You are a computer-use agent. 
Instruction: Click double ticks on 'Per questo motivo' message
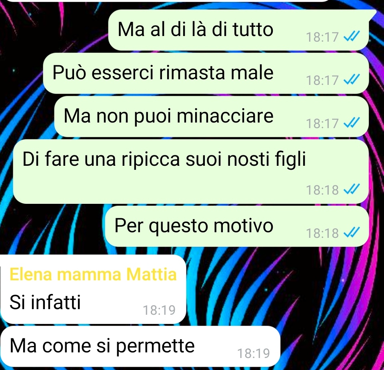(x=352, y=232)
